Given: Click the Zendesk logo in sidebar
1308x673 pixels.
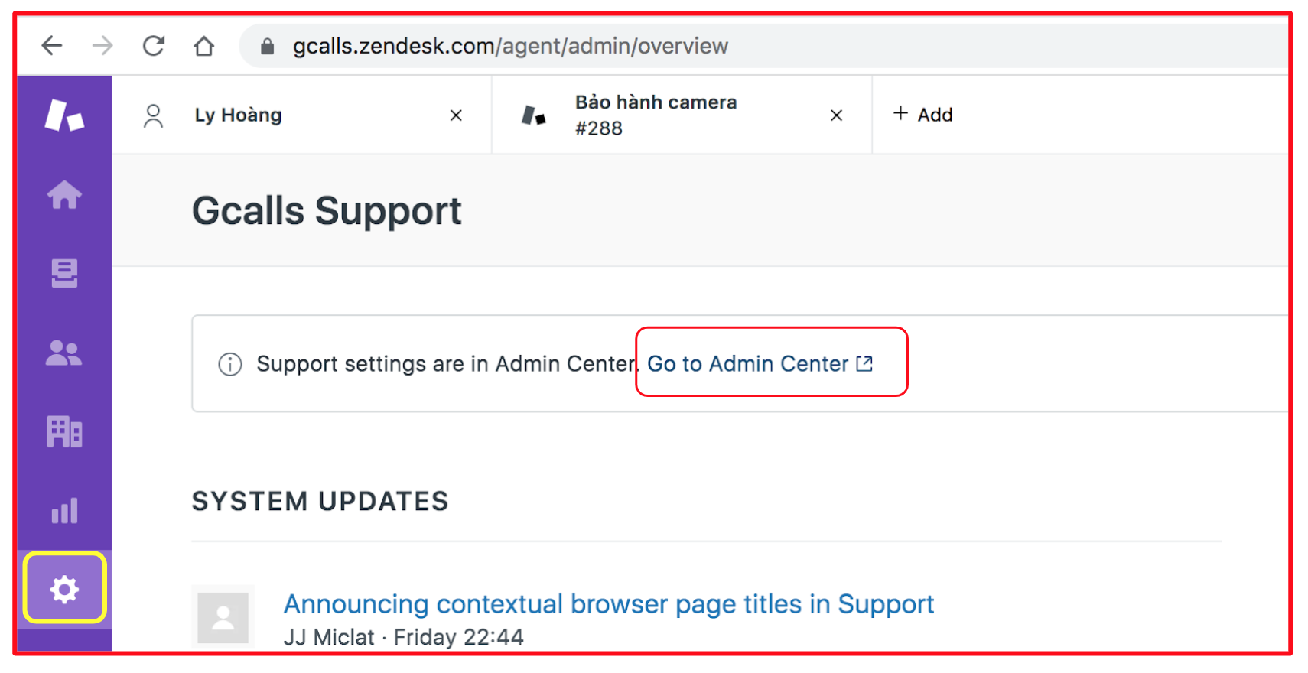Looking at the screenshot, I should click(64, 115).
